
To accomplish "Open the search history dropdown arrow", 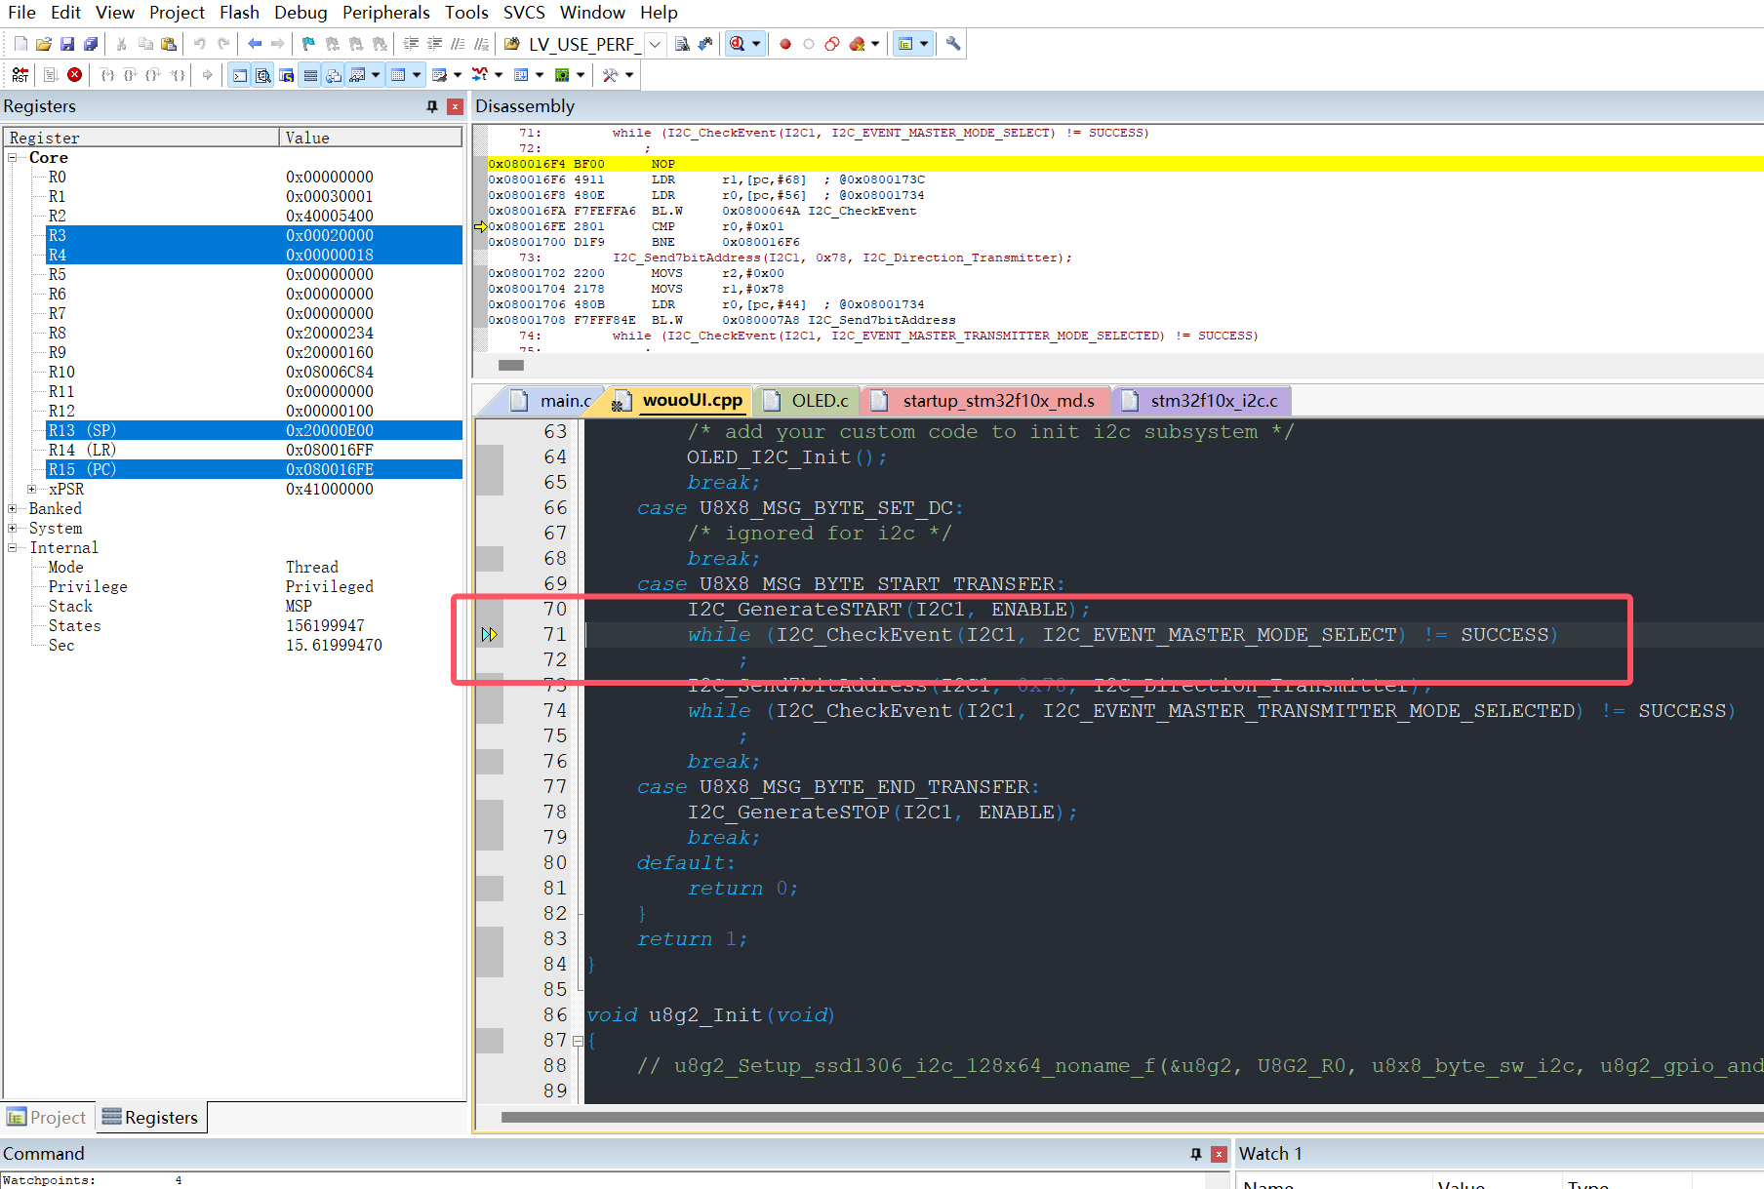I will pyautogui.click(x=656, y=44).
